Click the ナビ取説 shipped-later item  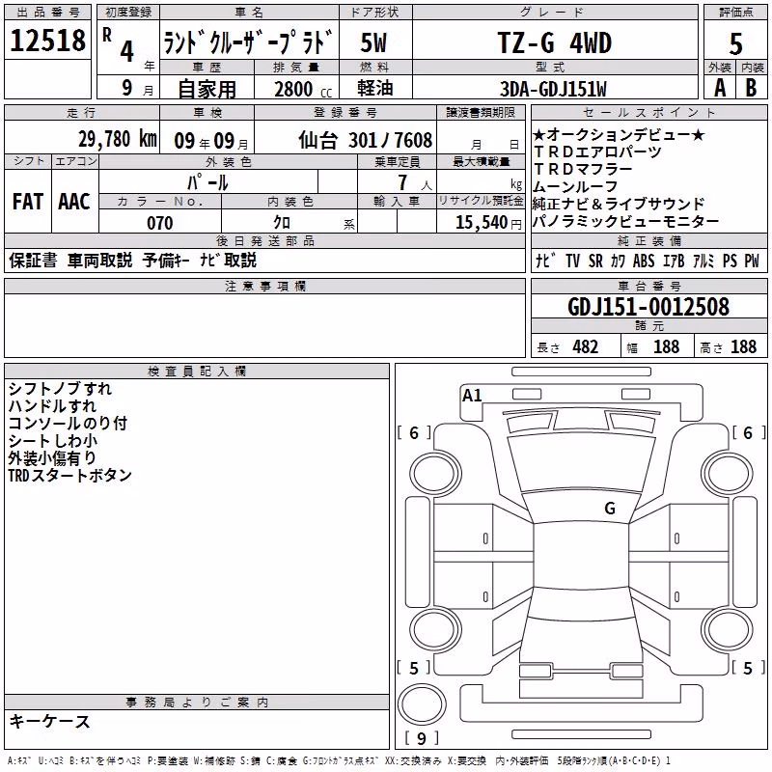point(229,261)
